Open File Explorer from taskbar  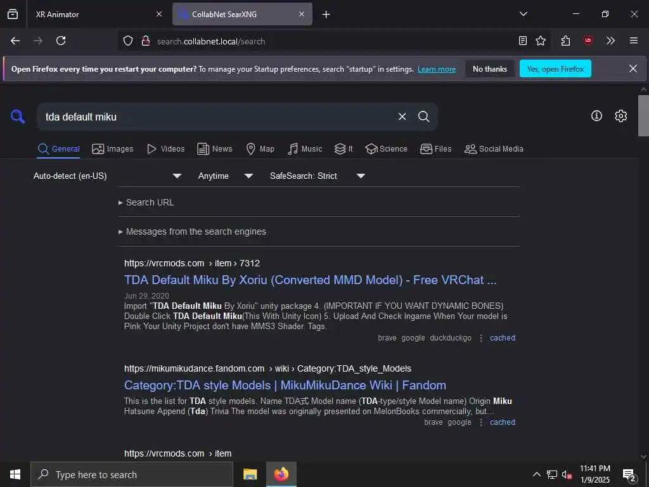[x=250, y=474]
